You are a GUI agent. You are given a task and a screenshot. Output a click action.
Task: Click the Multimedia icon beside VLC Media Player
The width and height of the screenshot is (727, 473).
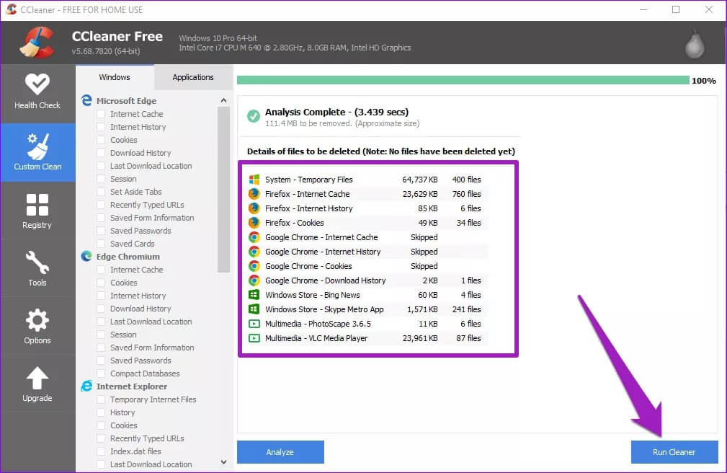coord(254,338)
